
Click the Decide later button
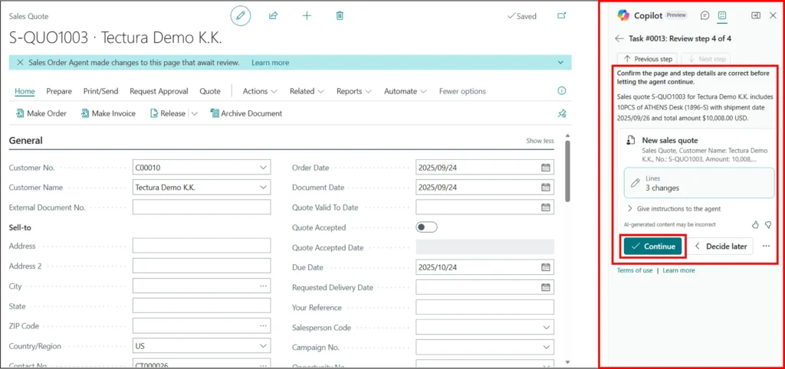722,246
